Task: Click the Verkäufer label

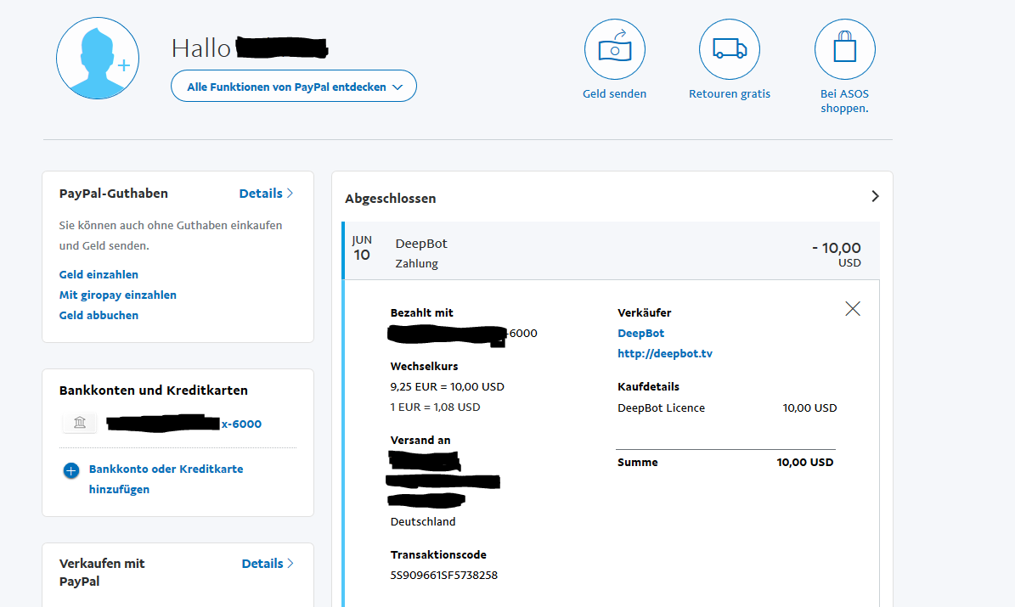Action: coord(644,312)
